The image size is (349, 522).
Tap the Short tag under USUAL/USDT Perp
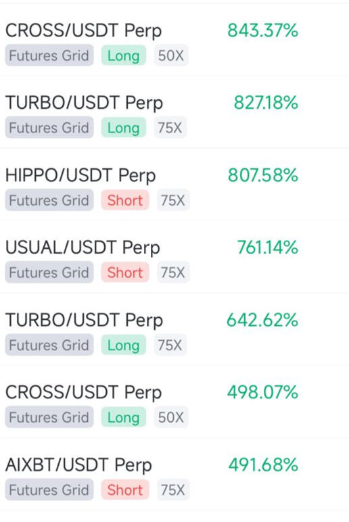(125, 272)
